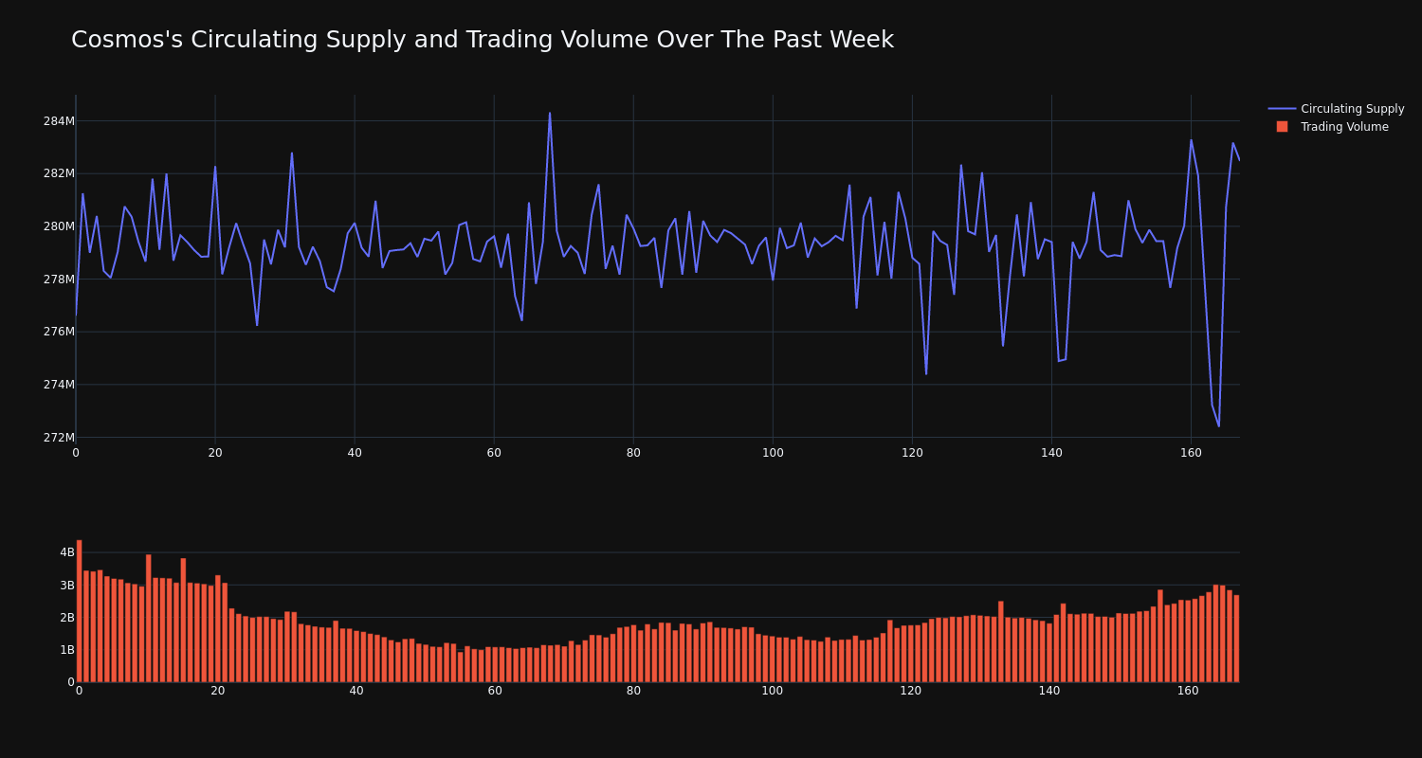Click the 60 x-axis tick on the supply chart
The height and width of the screenshot is (758, 1422).
pyautogui.click(x=494, y=453)
